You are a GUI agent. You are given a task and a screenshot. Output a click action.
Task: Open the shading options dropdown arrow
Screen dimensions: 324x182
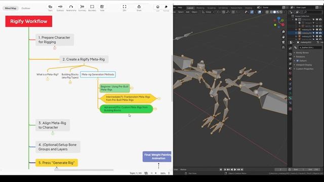pyautogui.click(x=285, y=12)
